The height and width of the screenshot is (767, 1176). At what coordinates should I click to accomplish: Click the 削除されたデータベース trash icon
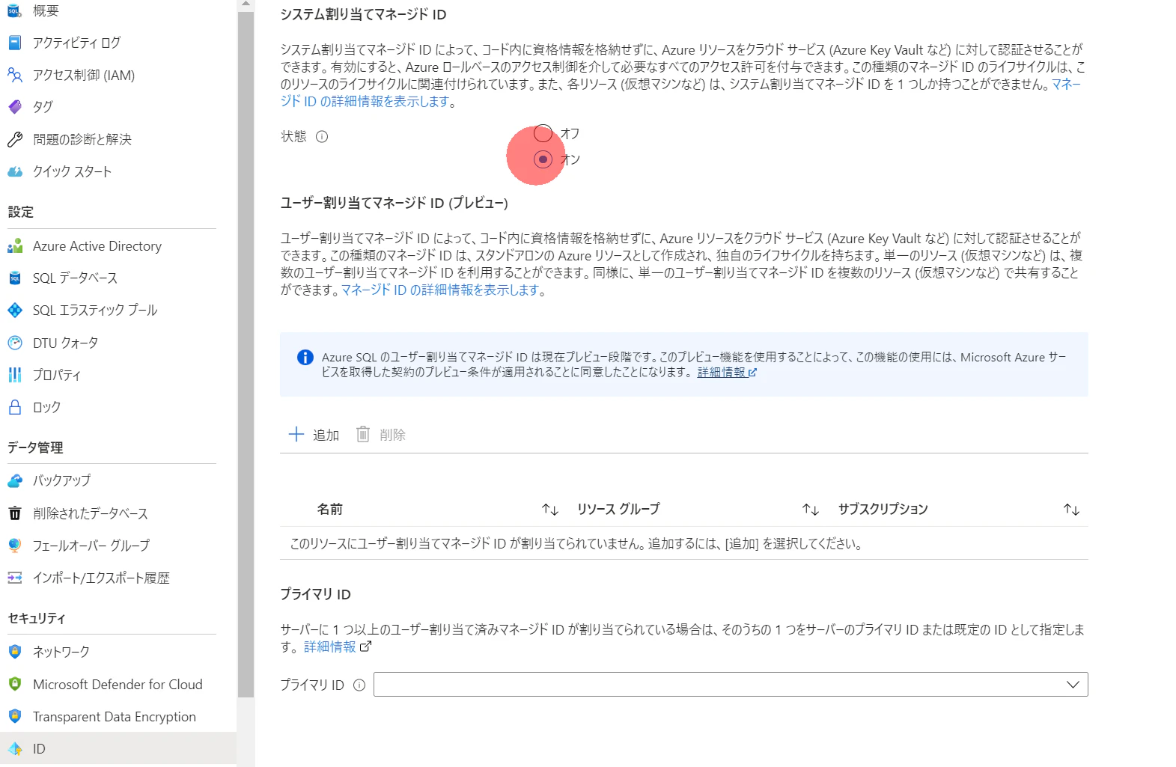[x=14, y=513]
